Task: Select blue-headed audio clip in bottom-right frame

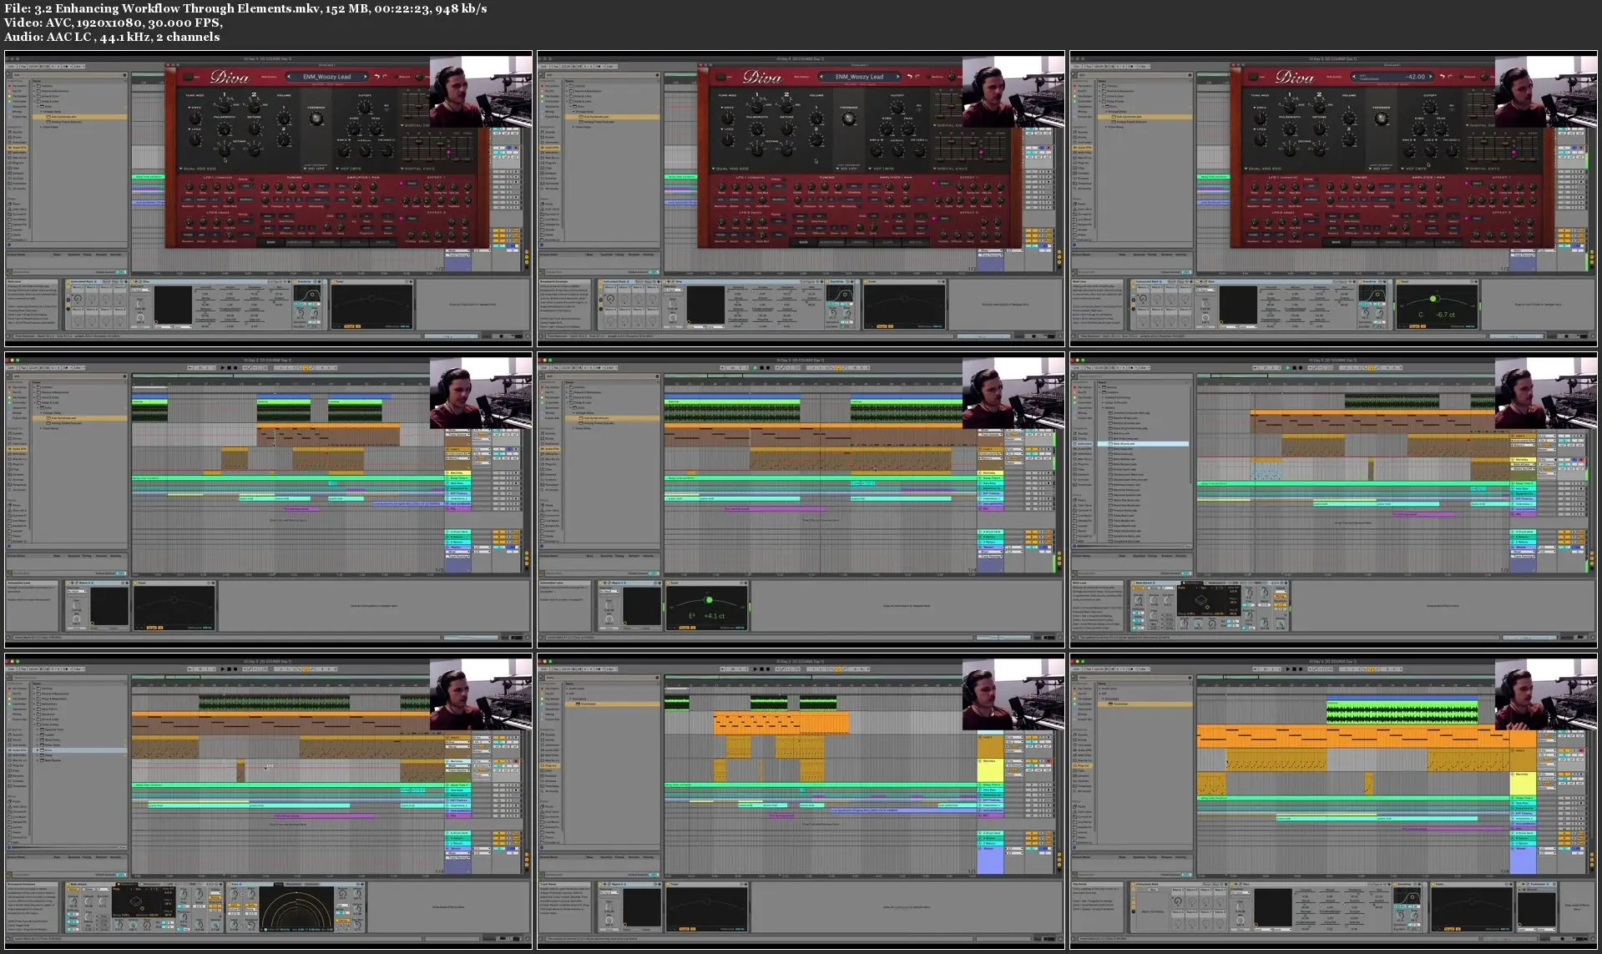Action: [1402, 710]
